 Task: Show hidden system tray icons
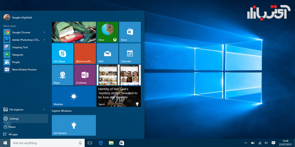(245, 143)
